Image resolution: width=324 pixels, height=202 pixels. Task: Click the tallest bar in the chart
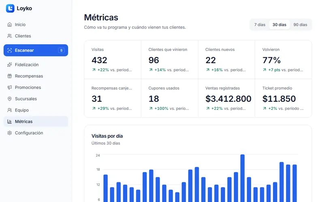242,178
